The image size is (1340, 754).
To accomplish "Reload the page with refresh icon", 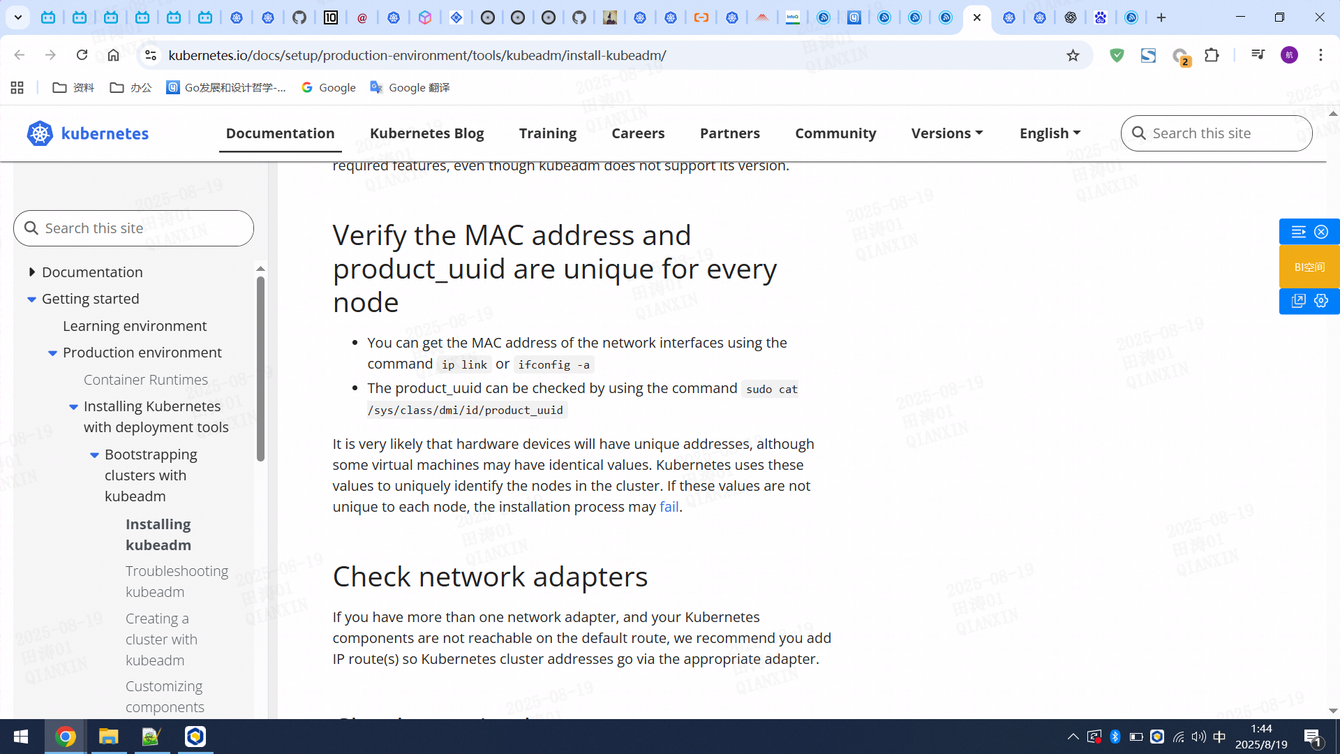I will click(82, 55).
